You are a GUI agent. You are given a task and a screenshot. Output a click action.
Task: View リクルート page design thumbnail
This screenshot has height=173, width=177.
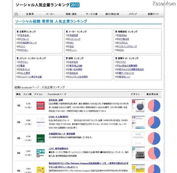click(138, 122)
